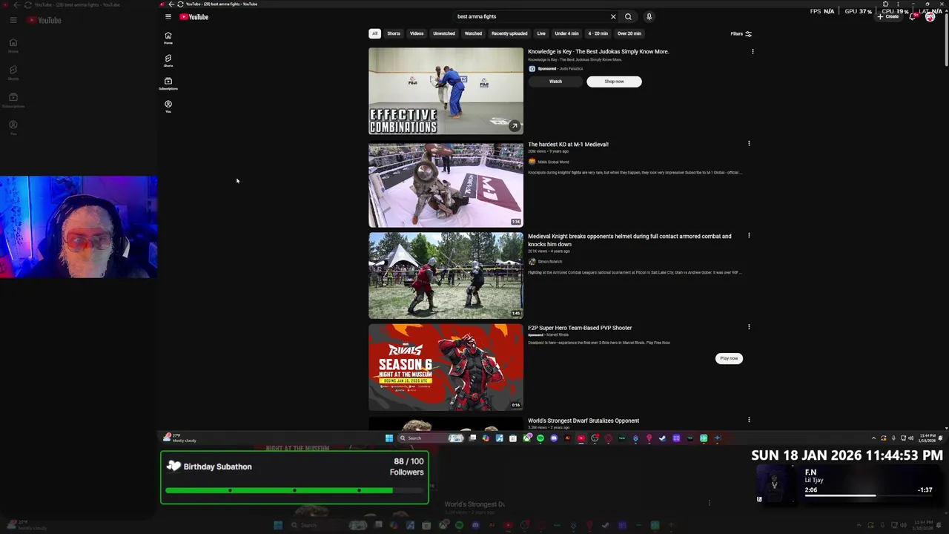Viewport: 949px width, 534px height.
Task: Open the Medieval Knight breaks opponents helmet title
Action: pyautogui.click(x=629, y=240)
